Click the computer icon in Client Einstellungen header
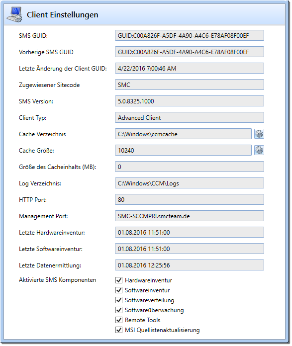Screen dimensions: 292x346 14,14
